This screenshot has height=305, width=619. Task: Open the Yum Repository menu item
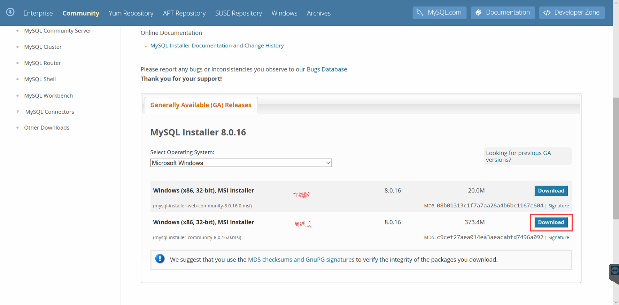coord(131,13)
